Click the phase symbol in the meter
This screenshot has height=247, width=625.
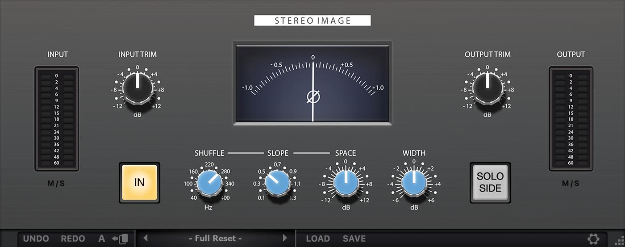312,96
